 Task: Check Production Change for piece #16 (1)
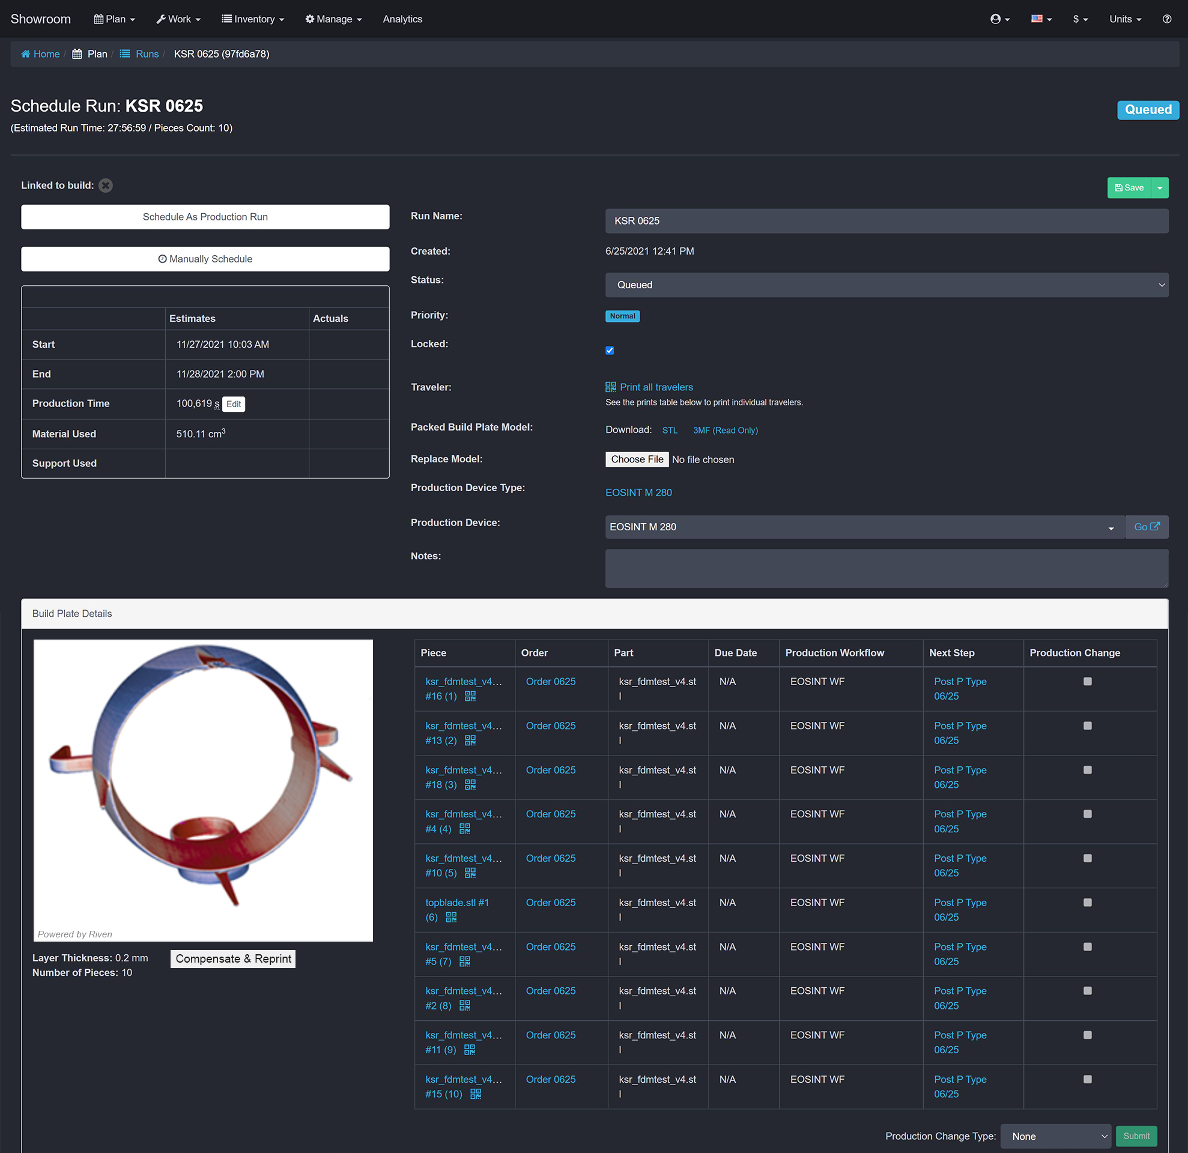pyautogui.click(x=1086, y=681)
